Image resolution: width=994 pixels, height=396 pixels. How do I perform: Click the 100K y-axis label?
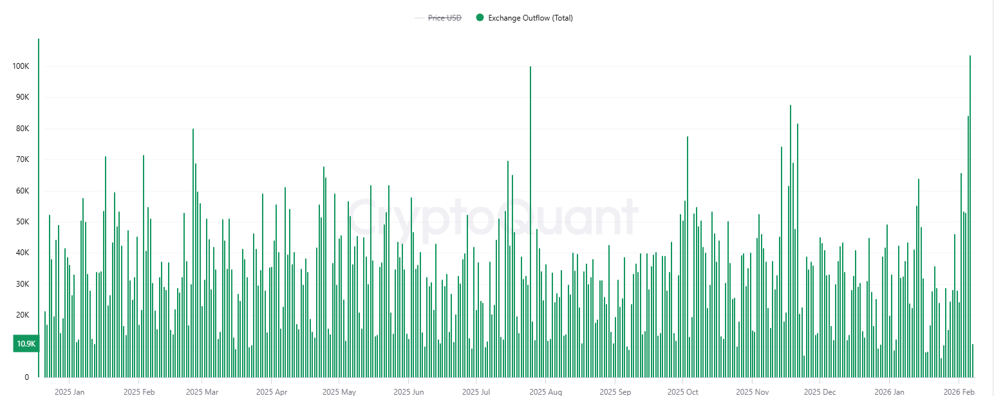coord(20,66)
